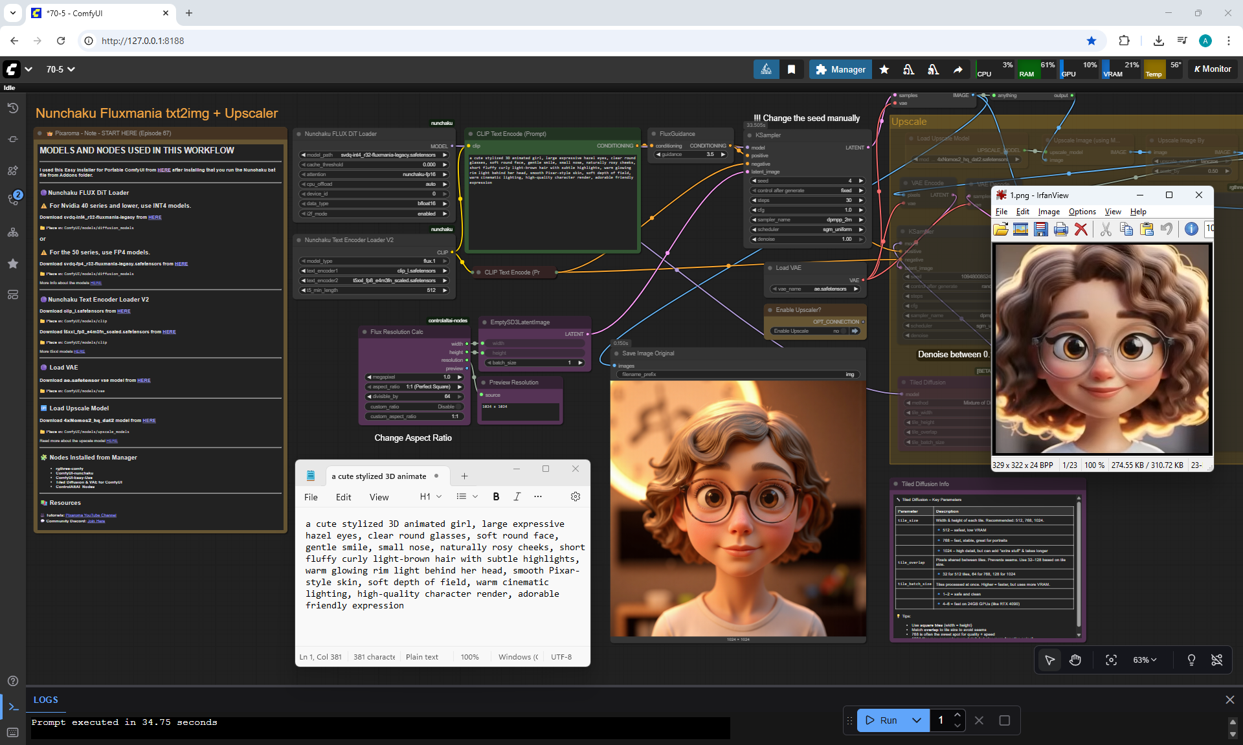The width and height of the screenshot is (1243, 745).
Task: Click IrfanView save disk icon
Action: pyautogui.click(x=1040, y=228)
